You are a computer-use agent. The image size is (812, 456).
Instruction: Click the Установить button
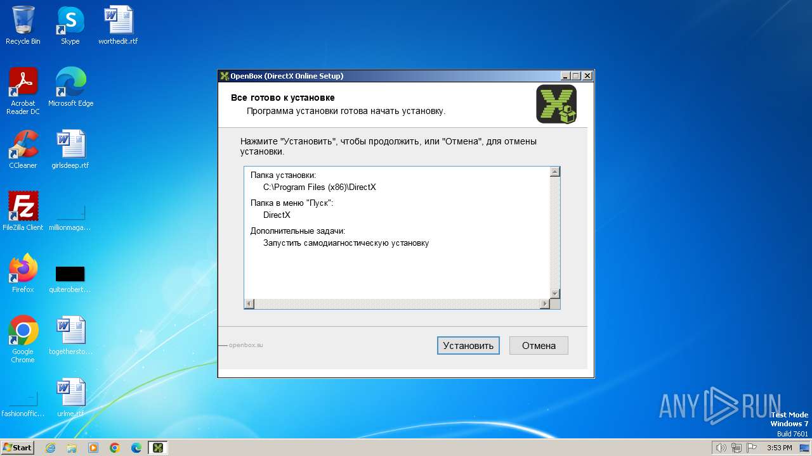[468, 345]
